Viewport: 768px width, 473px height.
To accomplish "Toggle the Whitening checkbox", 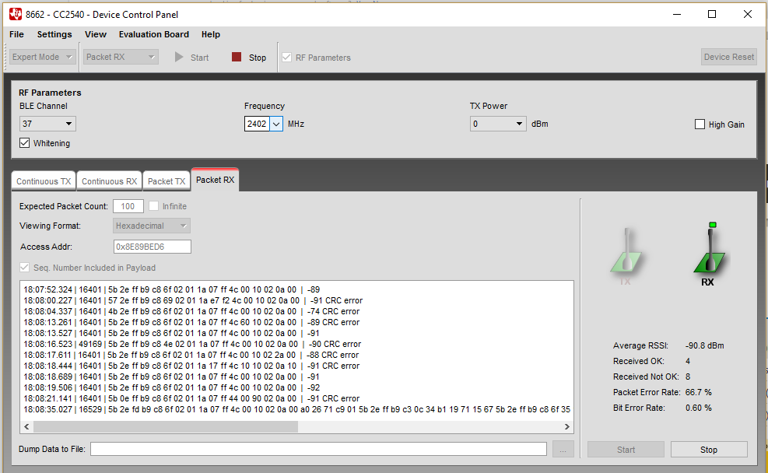I will [x=24, y=143].
